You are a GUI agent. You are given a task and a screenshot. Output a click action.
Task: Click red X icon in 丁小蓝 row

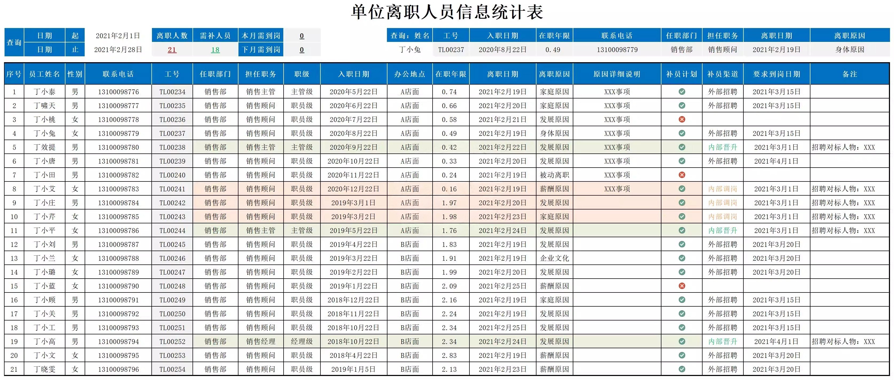(x=682, y=286)
